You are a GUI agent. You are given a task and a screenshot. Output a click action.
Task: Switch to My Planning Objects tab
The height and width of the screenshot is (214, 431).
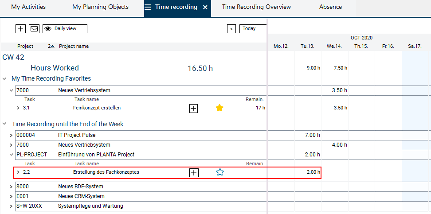[x=100, y=7]
